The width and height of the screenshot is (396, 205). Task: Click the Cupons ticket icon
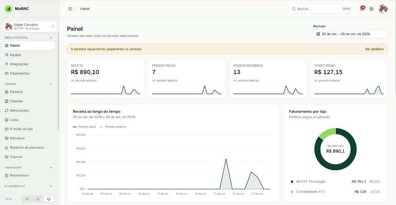coord(7,157)
